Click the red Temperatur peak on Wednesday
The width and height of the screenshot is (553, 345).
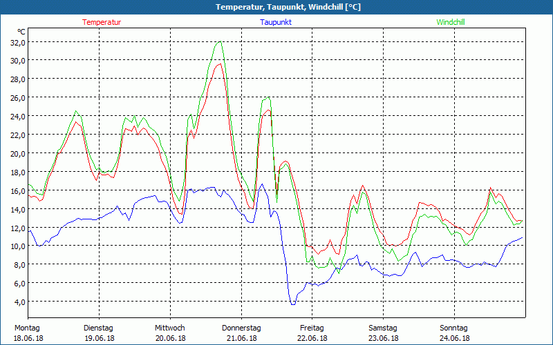[x=220, y=63]
